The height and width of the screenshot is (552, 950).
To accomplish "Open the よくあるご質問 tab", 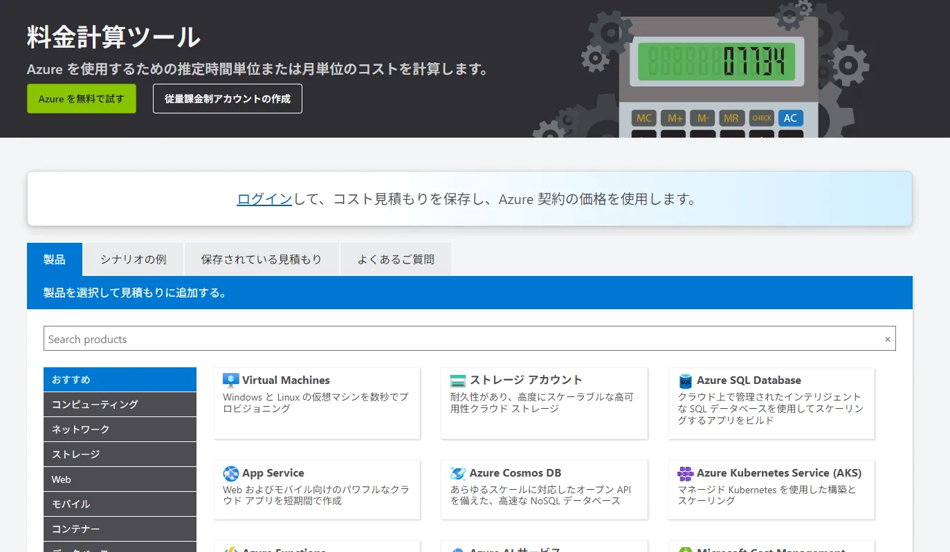I will coord(396,259).
